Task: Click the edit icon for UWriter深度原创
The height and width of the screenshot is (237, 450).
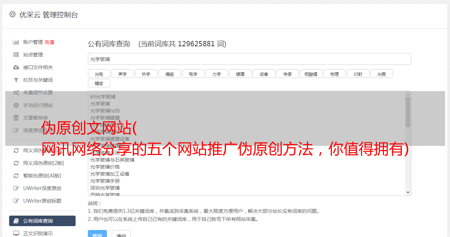Action: click(16, 188)
